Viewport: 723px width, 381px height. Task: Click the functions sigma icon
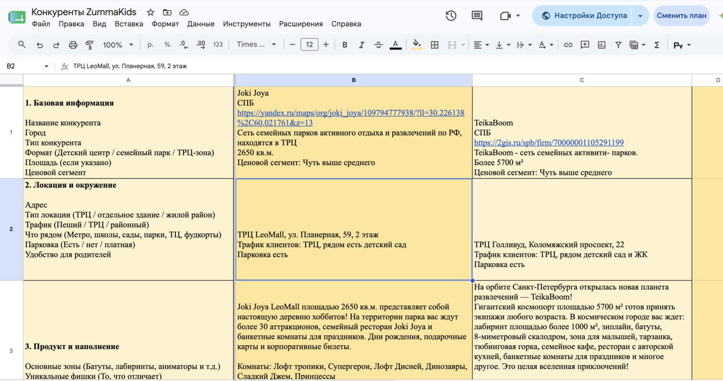pos(657,45)
